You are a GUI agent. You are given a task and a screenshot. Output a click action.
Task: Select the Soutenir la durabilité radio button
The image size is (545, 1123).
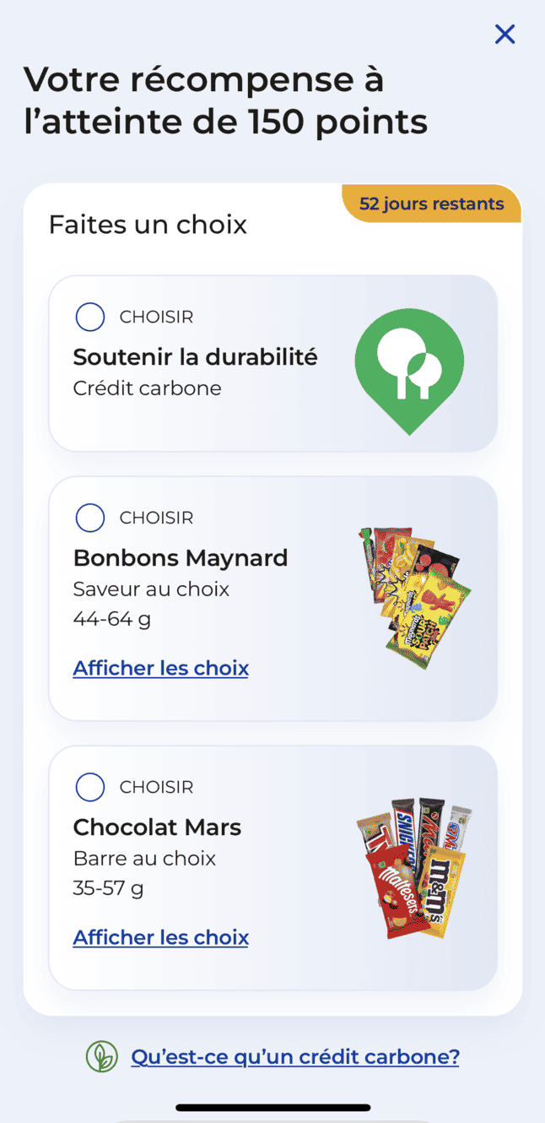90,317
